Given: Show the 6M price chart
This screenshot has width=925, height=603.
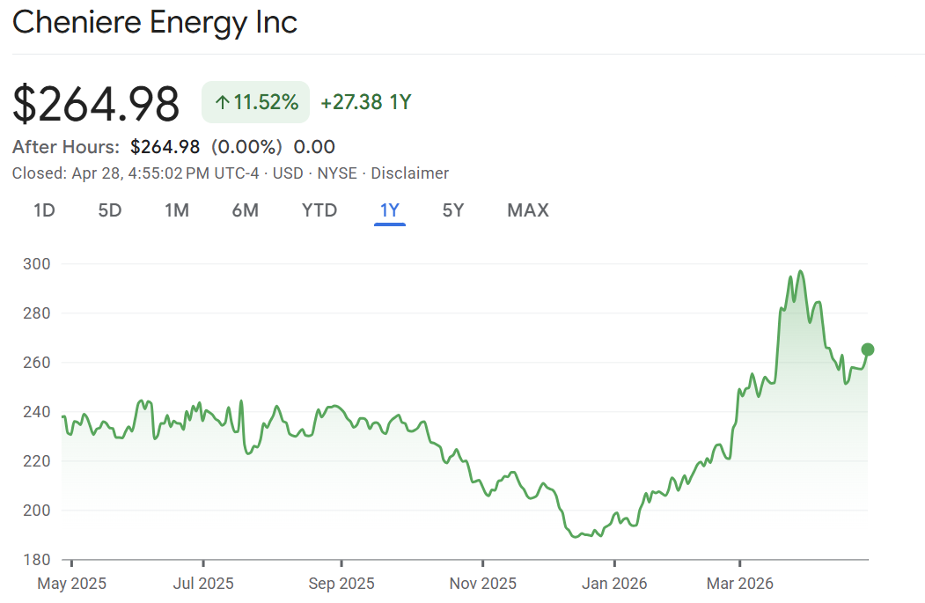Looking at the screenshot, I should [x=245, y=210].
